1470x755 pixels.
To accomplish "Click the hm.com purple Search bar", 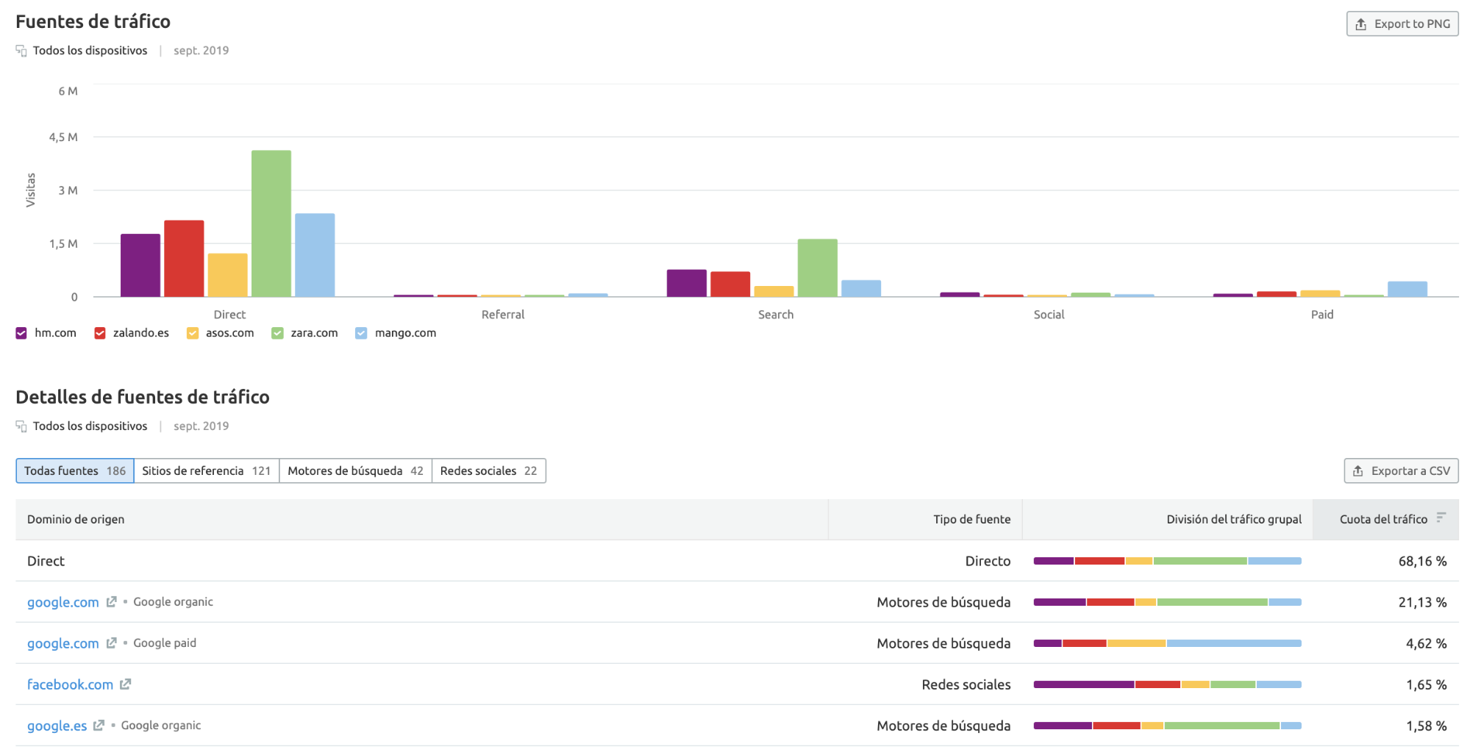I will 687,283.
